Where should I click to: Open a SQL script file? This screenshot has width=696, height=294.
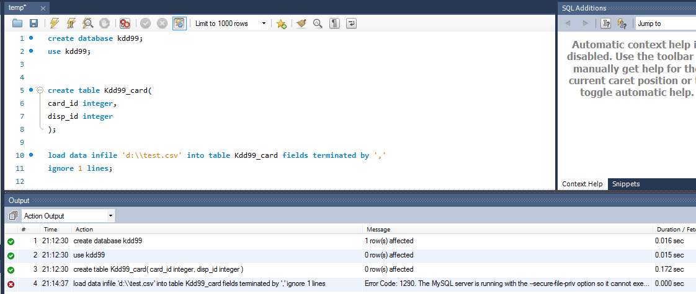pos(17,24)
